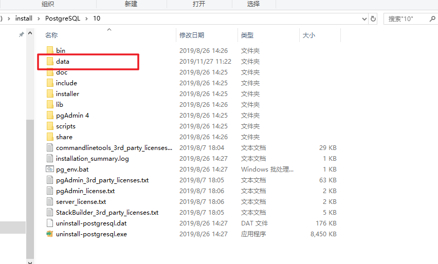Image resolution: width=438 pixels, height=264 pixels.
Task: Click the search magnifier icon
Action: coord(432,18)
